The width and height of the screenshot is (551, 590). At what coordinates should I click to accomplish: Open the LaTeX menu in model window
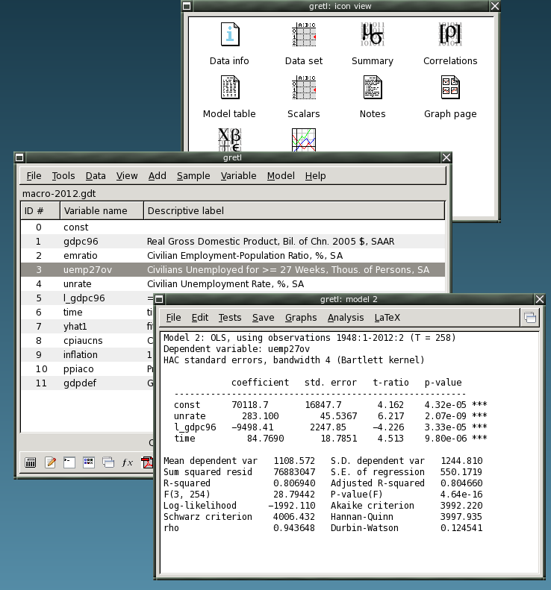tap(387, 318)
